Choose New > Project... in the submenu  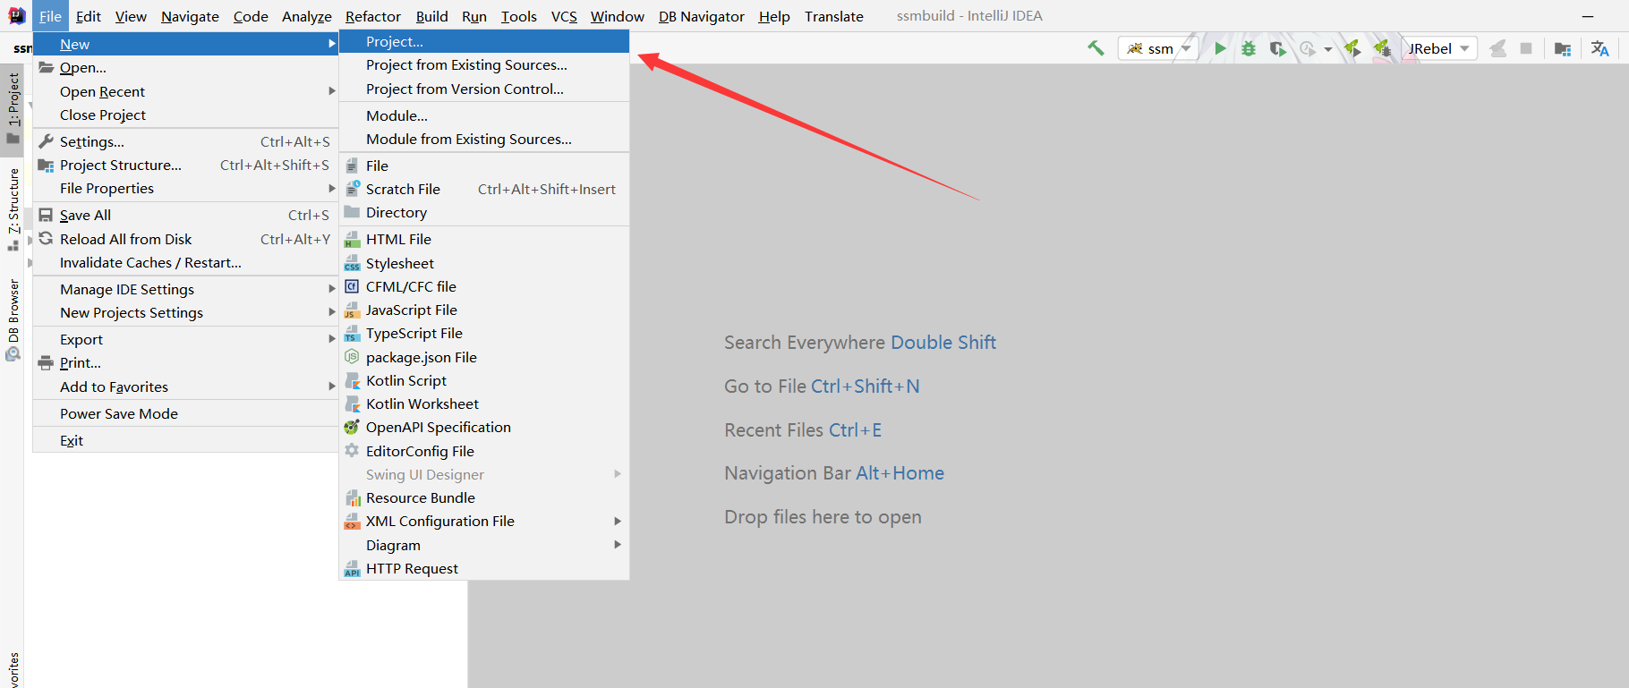(484, 42)
